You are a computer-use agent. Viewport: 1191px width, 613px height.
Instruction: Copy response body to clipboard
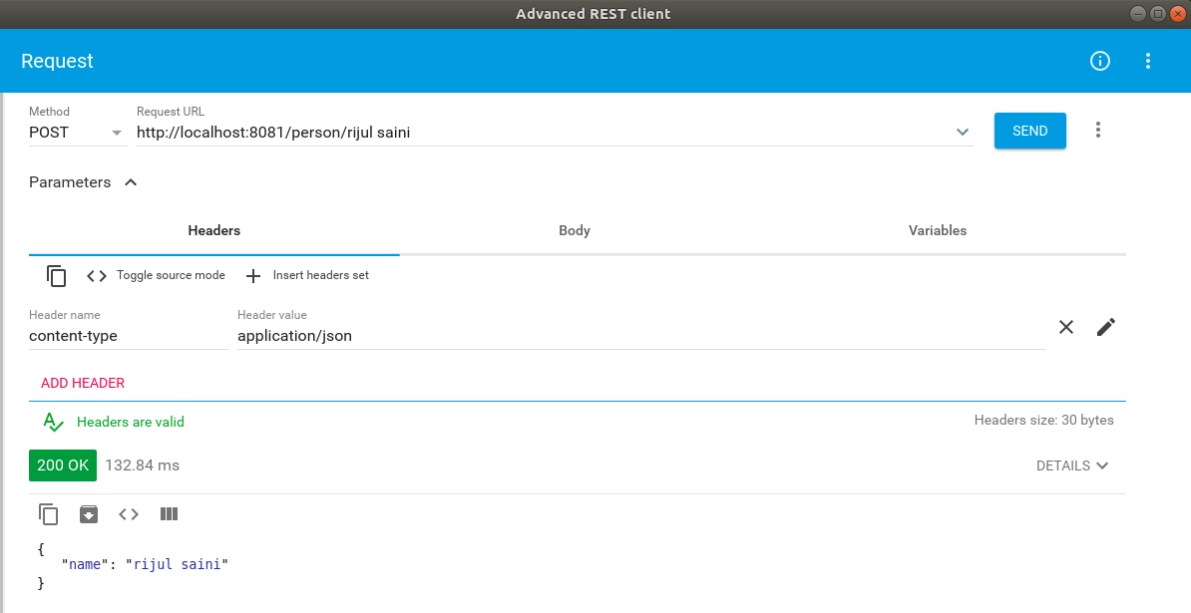point(49,514)
